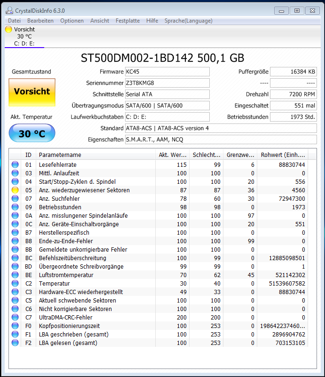Screen dimensions: 325x377
Task: Click the Drehzahl field 7200 RPM
Action: click(x=293, y=94)
